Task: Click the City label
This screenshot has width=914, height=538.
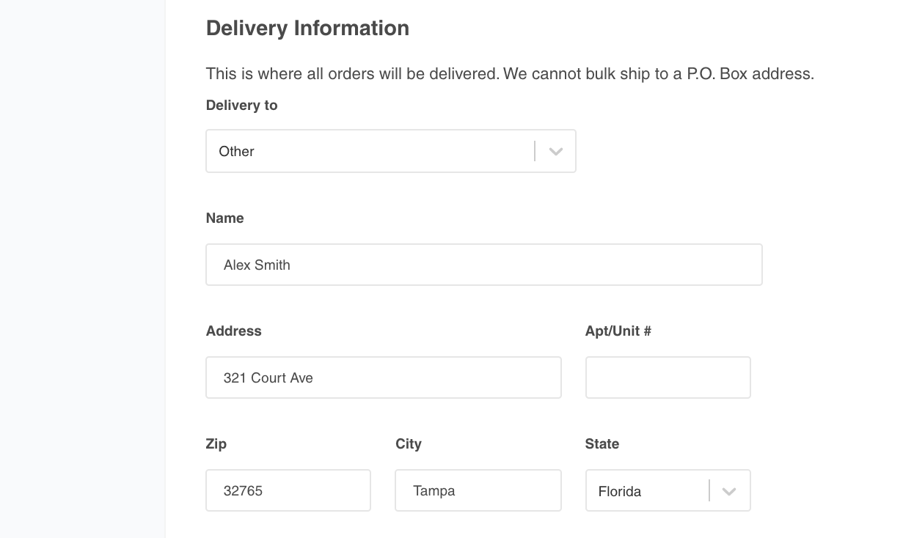Action: [409, 443]
